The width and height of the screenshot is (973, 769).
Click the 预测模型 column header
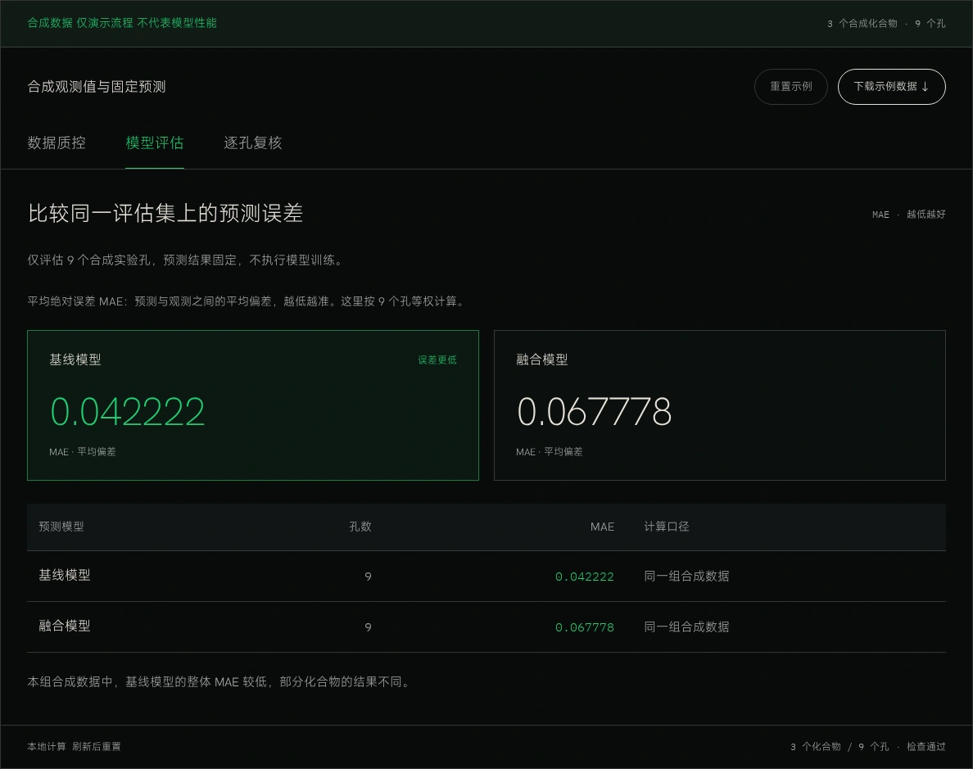[x=61, y=527]
